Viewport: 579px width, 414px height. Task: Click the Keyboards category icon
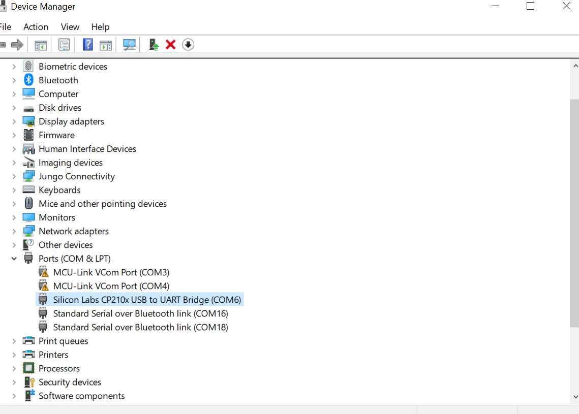pyautogui.click(x=28, y=189)
